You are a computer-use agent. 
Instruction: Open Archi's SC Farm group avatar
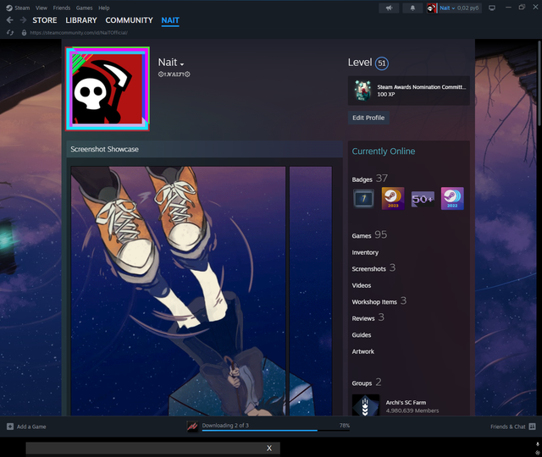pyautogui.click(x=366, y=405)
